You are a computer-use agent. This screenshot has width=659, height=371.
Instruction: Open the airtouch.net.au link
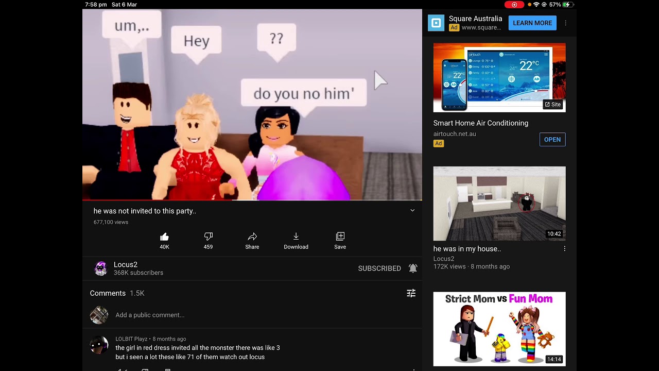pos(455,134)
